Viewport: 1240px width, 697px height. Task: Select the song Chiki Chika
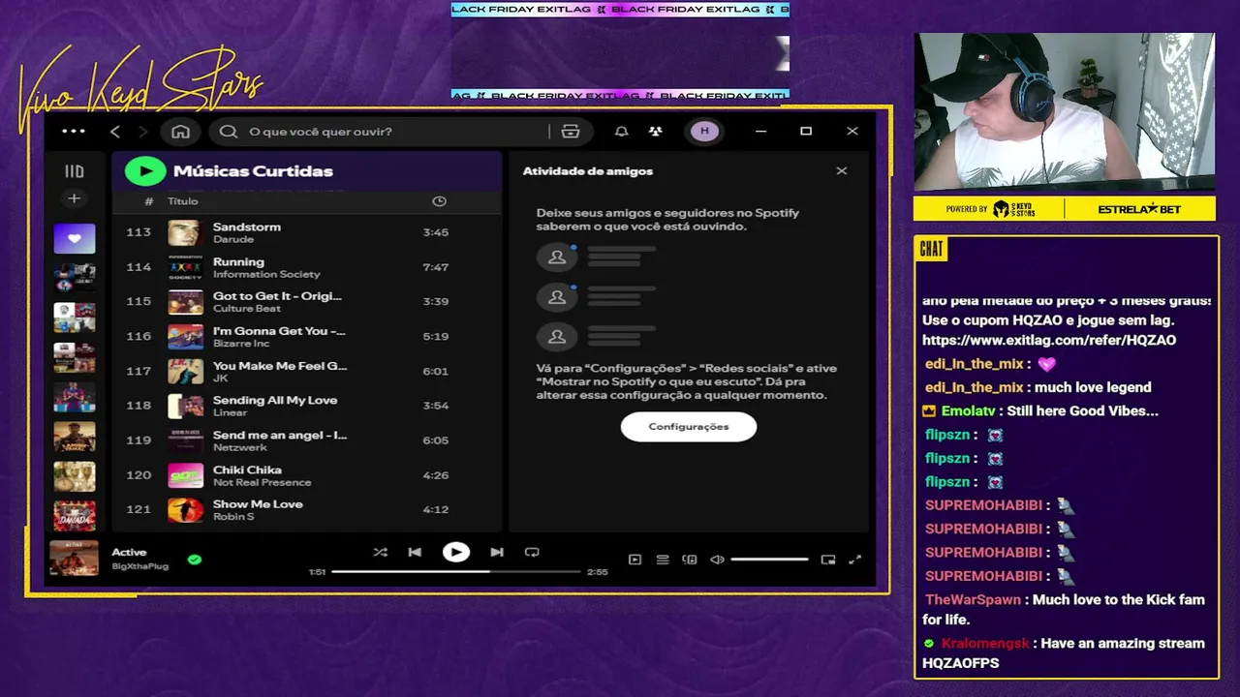[306, 475]
